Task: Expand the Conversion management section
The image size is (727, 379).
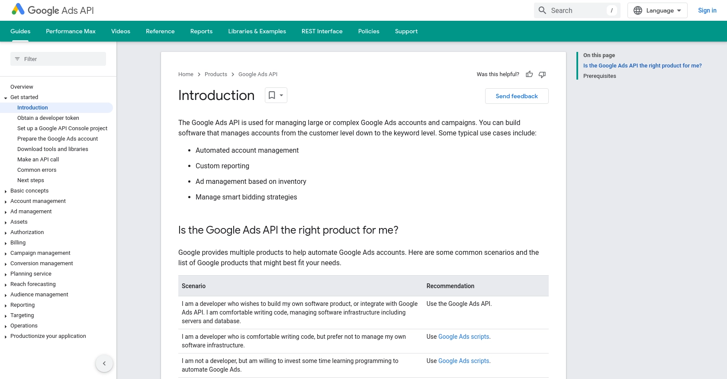Action: pos(6,263)
